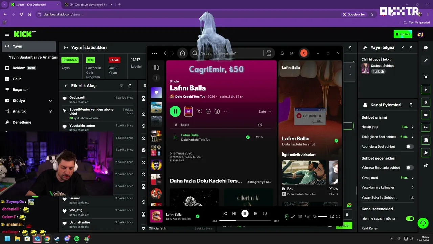Pause playback in Spotify bottom bar
Image resolution: width=433 pixels, height=244 pixels.
click(245, 213)
